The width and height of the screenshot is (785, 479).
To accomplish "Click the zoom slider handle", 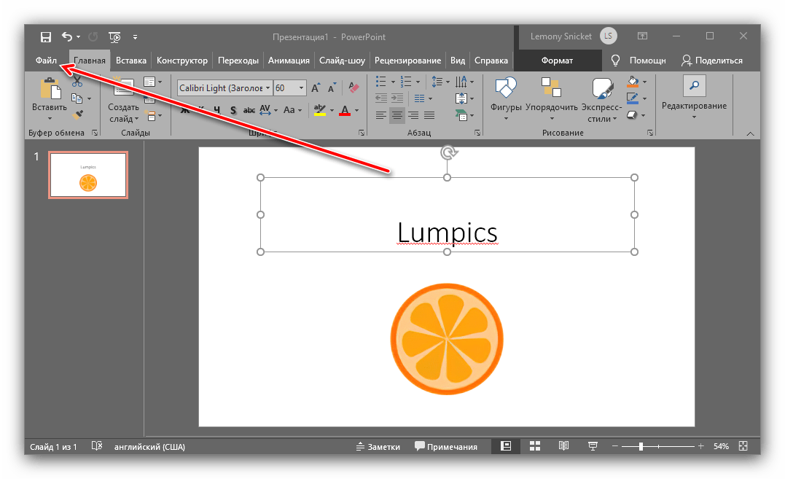I will pos(641,446).
